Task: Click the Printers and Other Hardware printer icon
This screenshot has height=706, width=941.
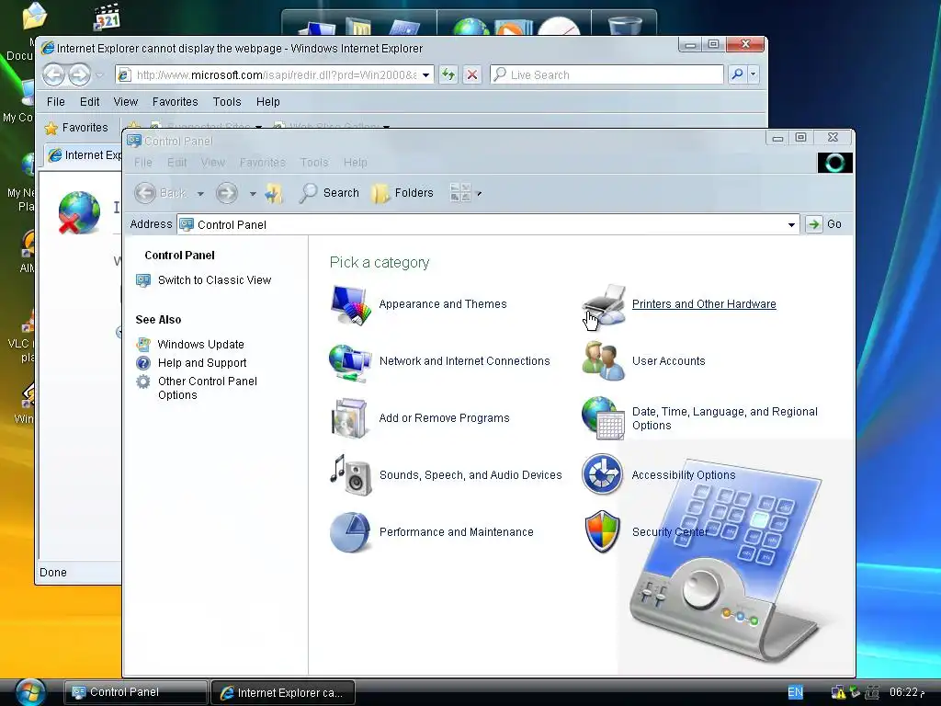Action: coord(605,304)
